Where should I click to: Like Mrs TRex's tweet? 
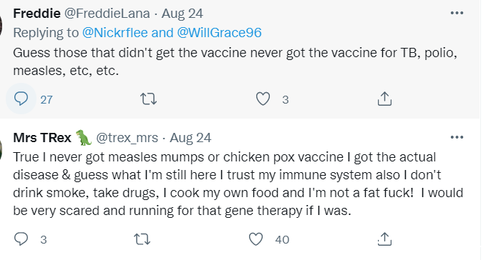point(256,239)
